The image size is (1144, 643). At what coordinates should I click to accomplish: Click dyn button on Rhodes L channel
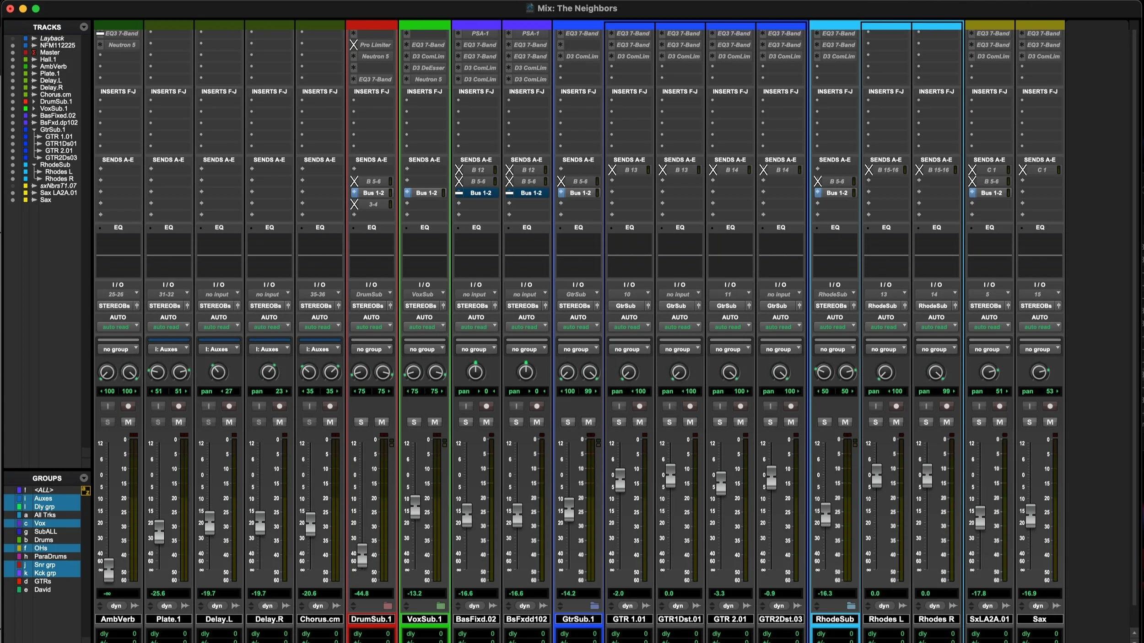click(x=884, y=605)
